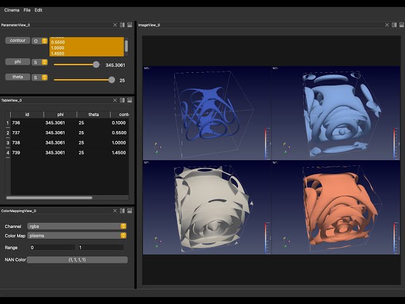The height and width of the screenshot is (304, 405).
Task: Click the Range minimum field
Action: (x=52, y=248)
